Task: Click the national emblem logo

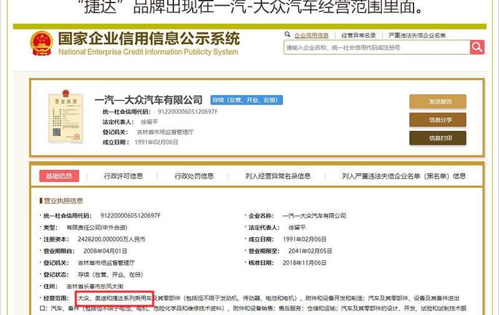Action: pyautogui.click(x=41, y=44)
